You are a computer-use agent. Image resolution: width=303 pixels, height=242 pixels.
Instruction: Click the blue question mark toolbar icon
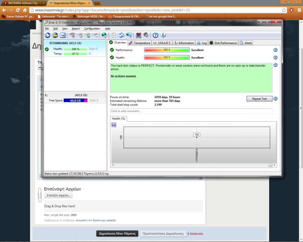pos(156,35)
